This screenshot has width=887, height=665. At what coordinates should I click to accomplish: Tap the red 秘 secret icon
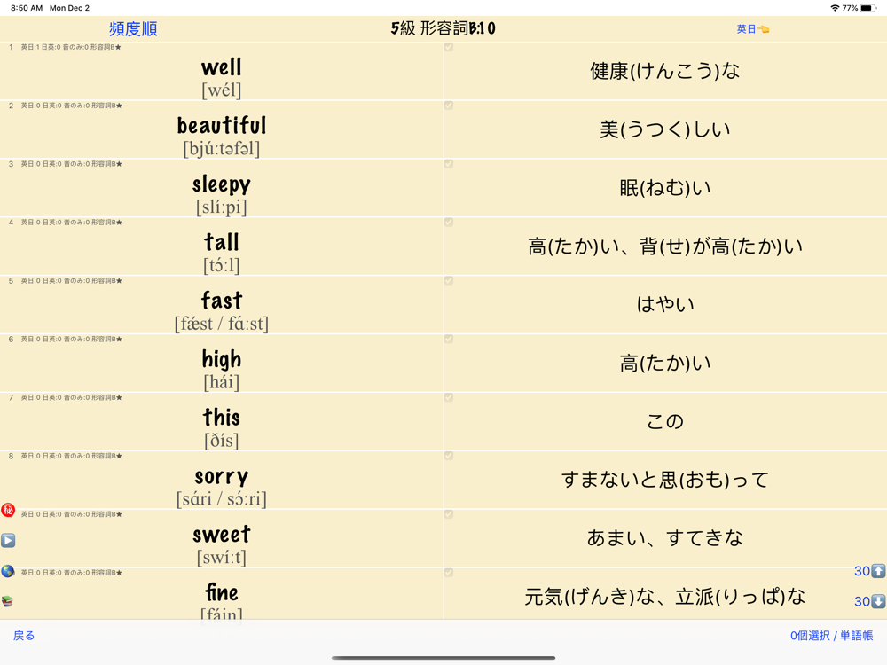click(8, 510)
